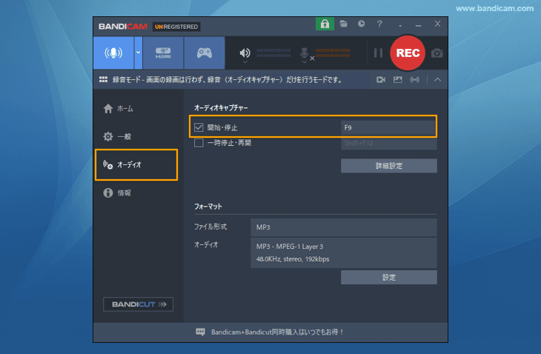
Task: Select the audio-only recording mode icon
Action: point(113,53)
